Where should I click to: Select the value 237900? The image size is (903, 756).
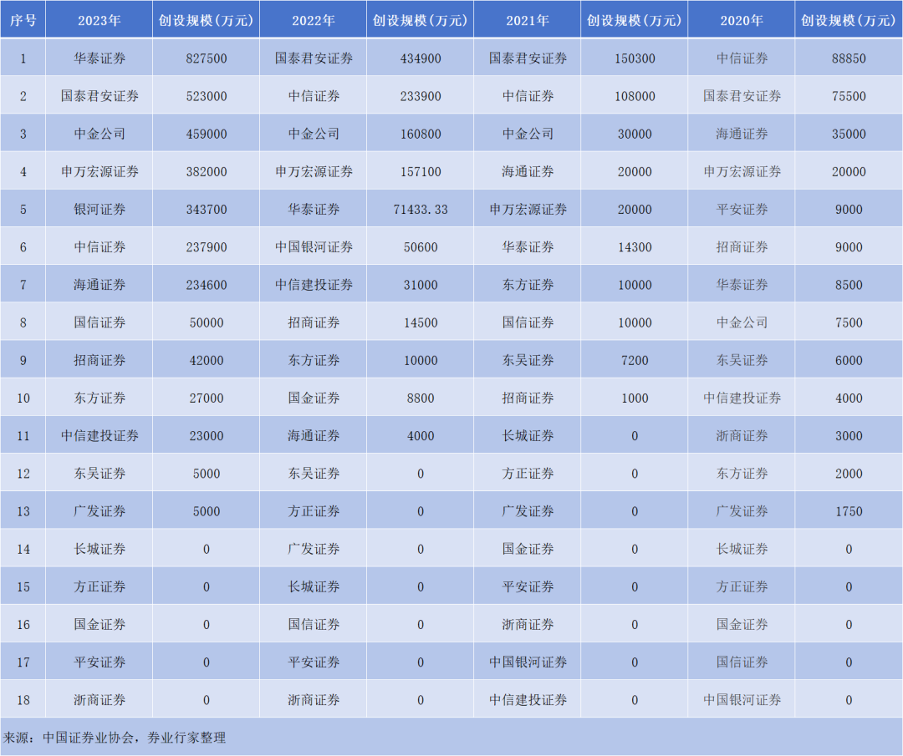(x=207, y=247)
